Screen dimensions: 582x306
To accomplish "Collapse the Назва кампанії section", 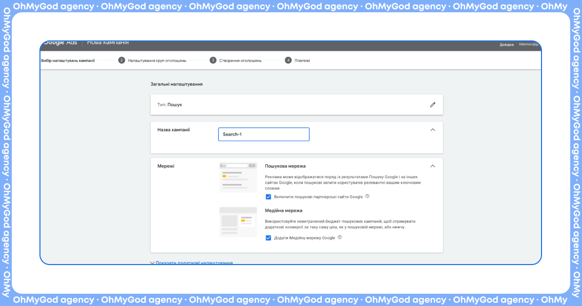I will [432, 130].
